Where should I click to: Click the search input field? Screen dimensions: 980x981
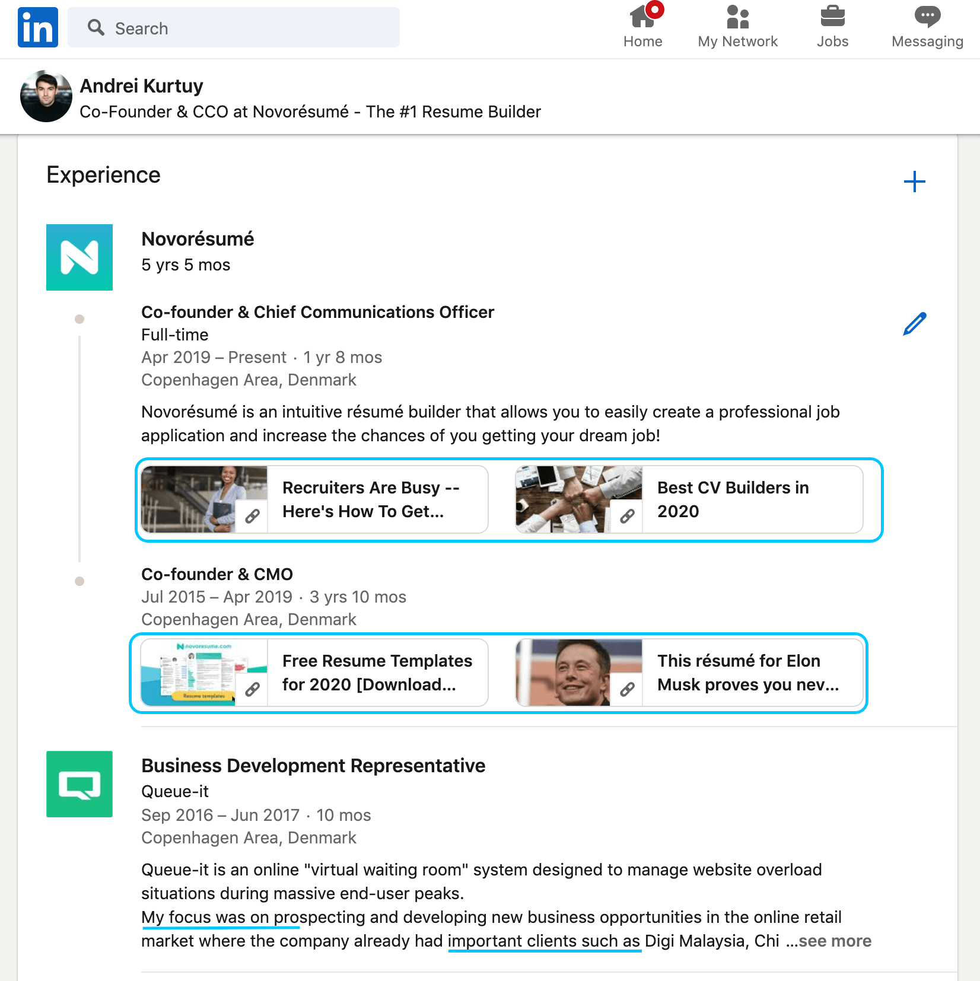(x=233, y=27)
